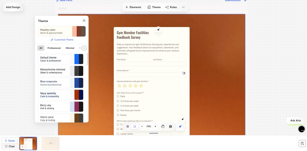Image resolution: width=307 pixels, height=151 pixels.
Task: Click the Theme panel list scrollbar
Action: point(87,59)
